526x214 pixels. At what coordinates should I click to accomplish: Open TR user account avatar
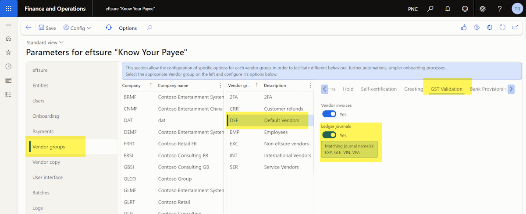point(517,9)
